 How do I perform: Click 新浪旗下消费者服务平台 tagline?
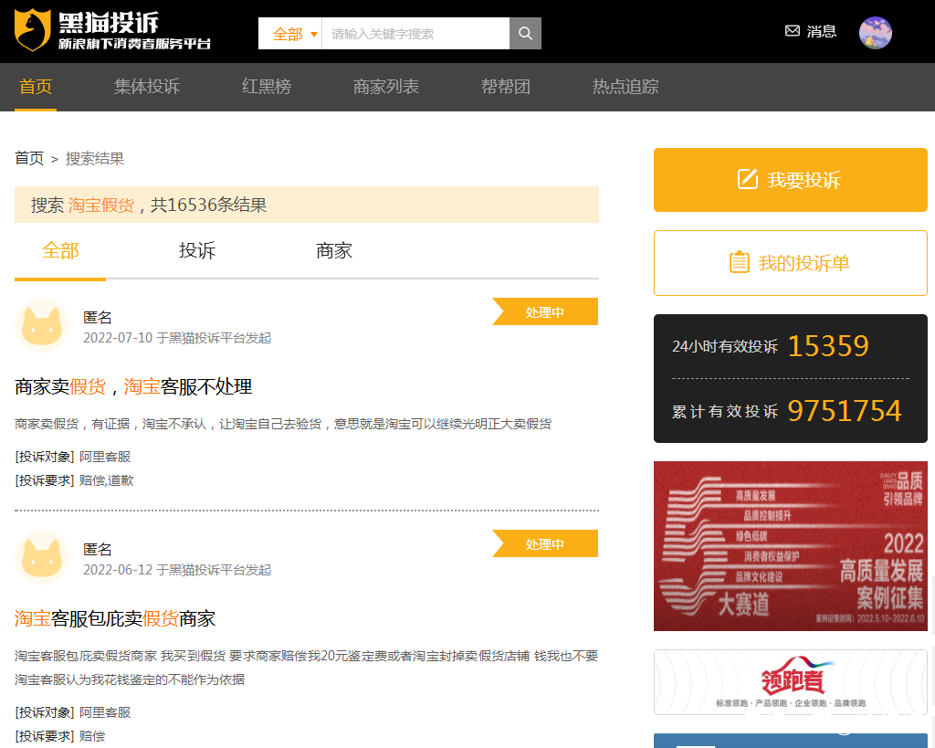[x=135, y=44]
